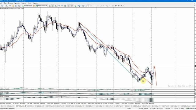
Task: Expand the templates dropdown arrow
Action: click(x=85, y=6)
